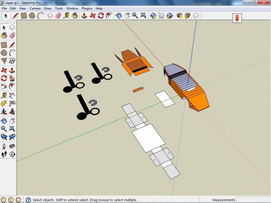Screen dimensions: 271x203
Task: Click Next view in left toolset
Action: [12, 137]
